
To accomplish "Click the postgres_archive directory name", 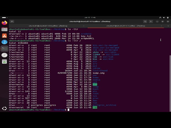I will (104, 105).
